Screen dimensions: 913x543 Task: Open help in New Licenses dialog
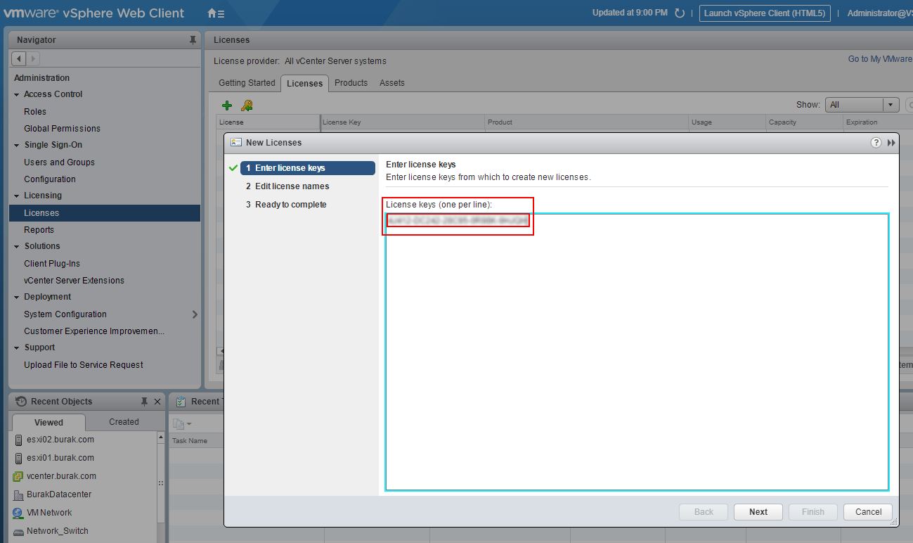(876, 142)
